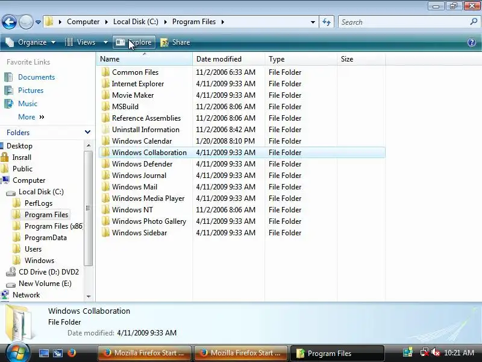Select Windows Photo Gallery folder icon
This screenshot has height=362, width=482.
pos(105,221)
